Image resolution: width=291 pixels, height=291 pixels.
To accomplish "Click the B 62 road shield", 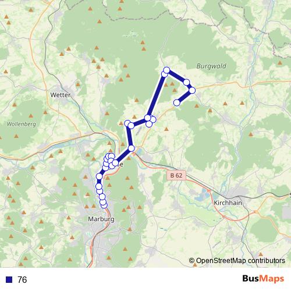I will click(x=176, y=175).
